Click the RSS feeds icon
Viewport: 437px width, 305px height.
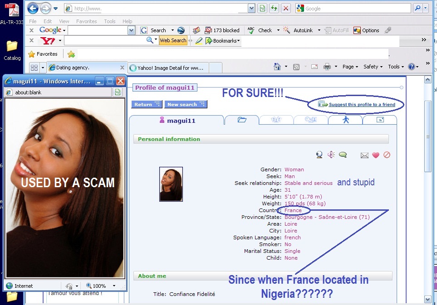coord(296,67)
